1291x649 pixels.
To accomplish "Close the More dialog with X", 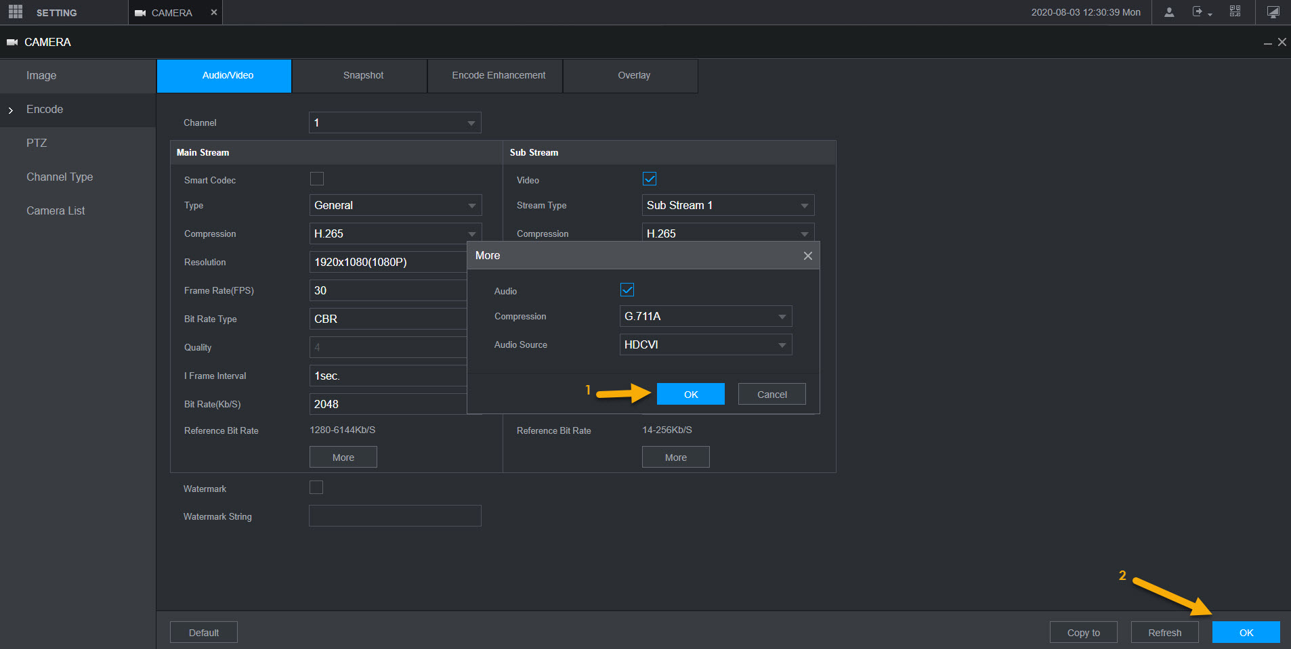I will 807,256.
